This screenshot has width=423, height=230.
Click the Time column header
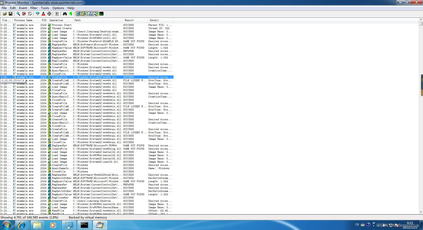click(x=7, y=20)
